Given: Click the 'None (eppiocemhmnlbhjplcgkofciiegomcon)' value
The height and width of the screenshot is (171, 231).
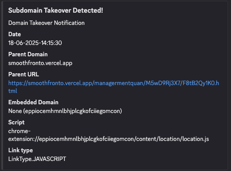Looking at the screenshot, I should click(65, 111).
